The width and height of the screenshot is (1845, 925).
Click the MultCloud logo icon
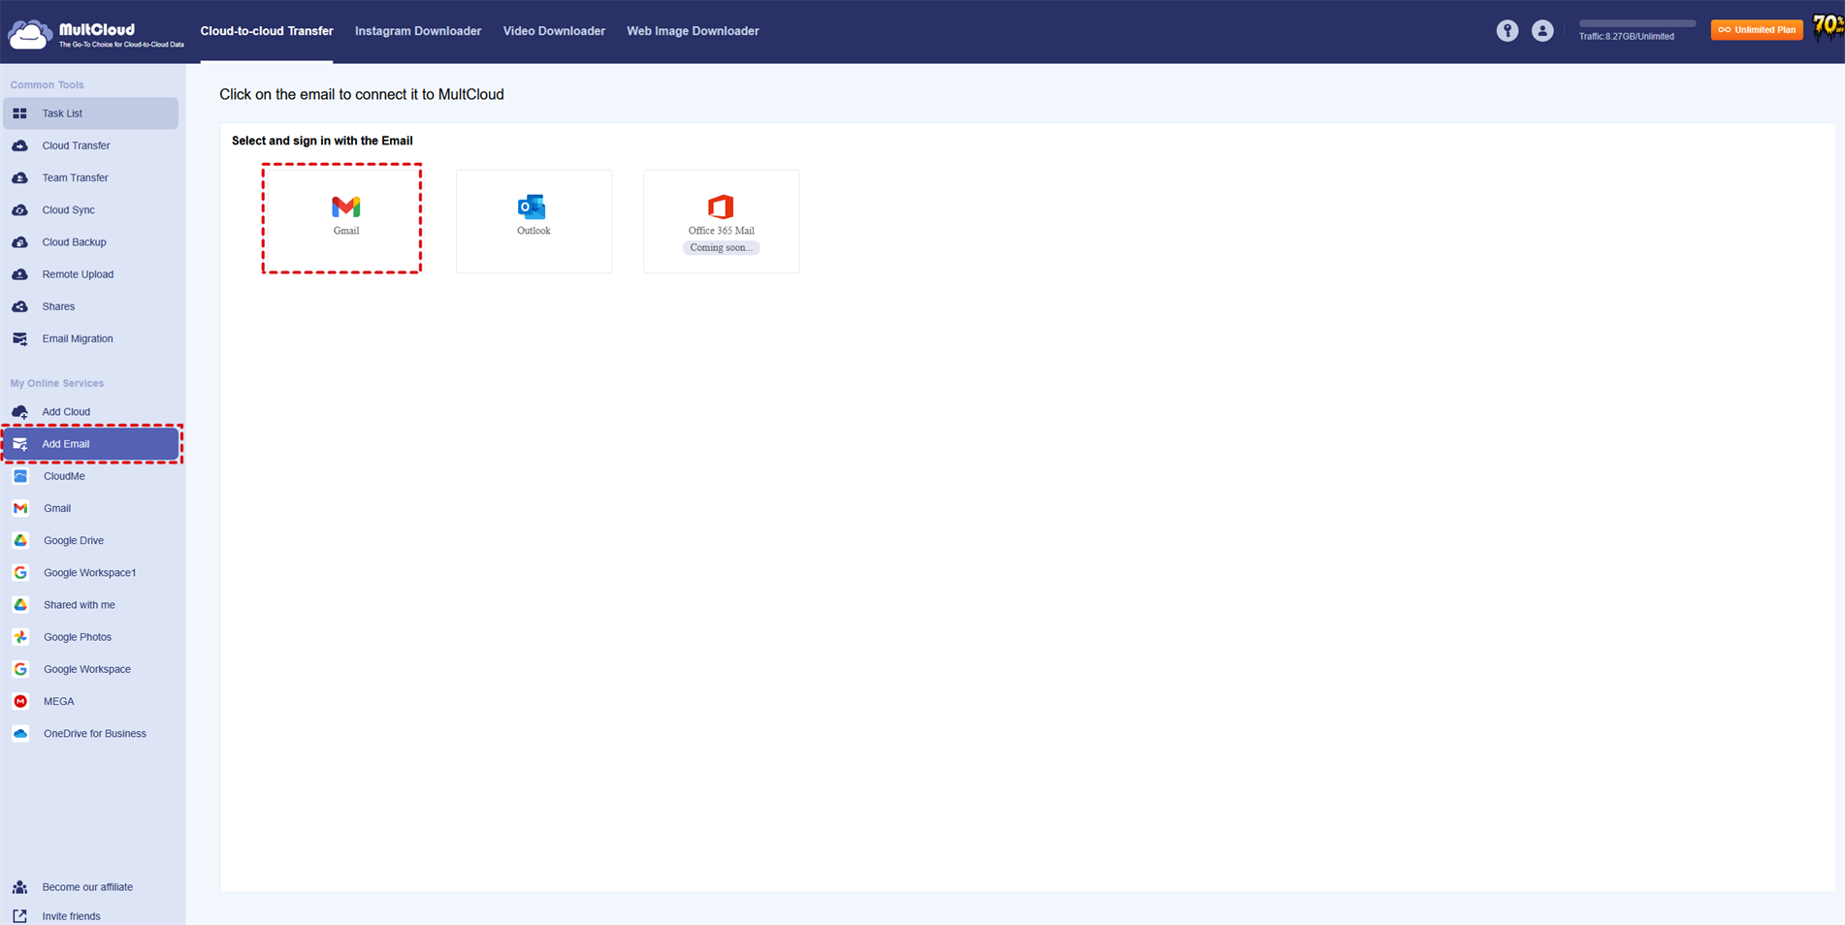pyautogui.click(x=29, y=34)
